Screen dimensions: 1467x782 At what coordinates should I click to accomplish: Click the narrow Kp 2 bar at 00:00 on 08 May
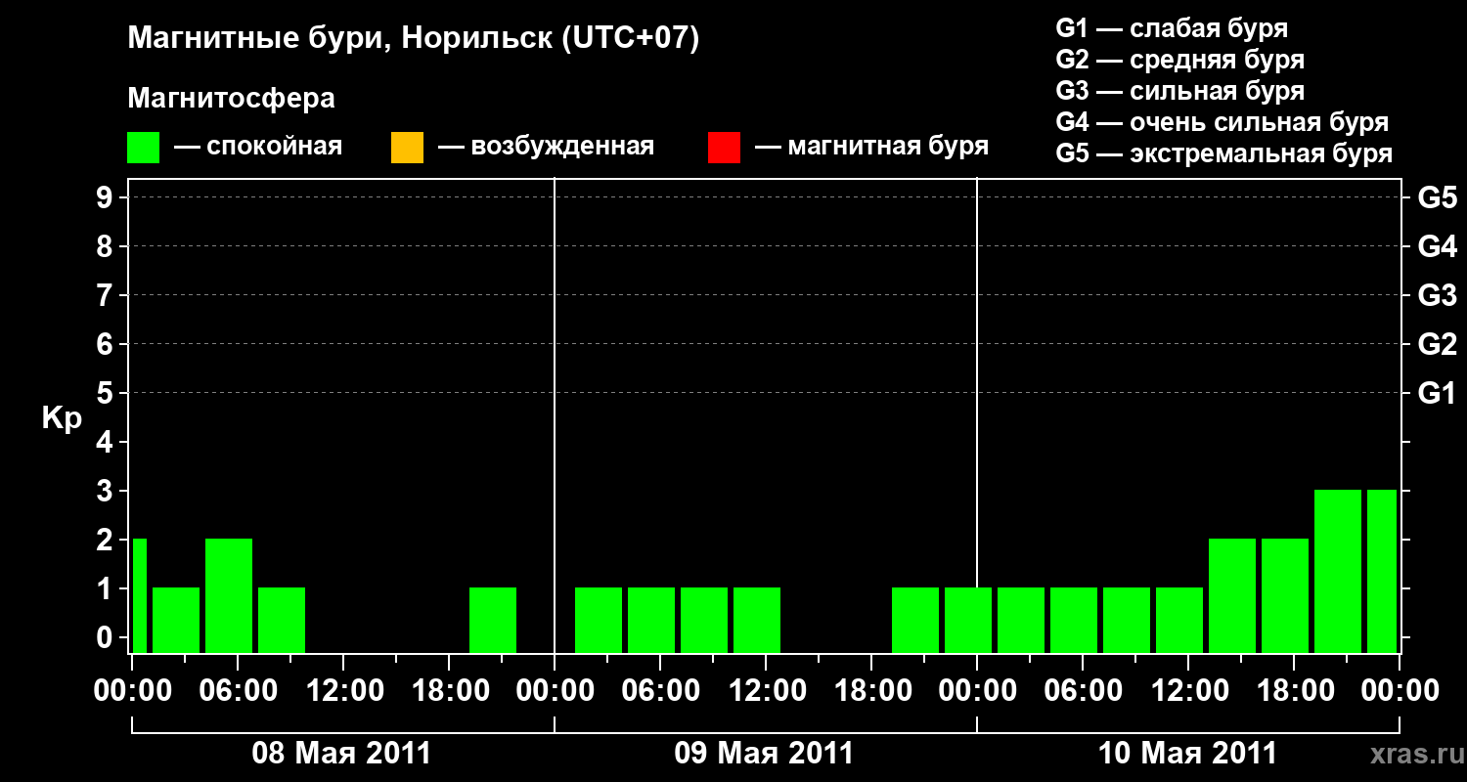tap(140, 595)
